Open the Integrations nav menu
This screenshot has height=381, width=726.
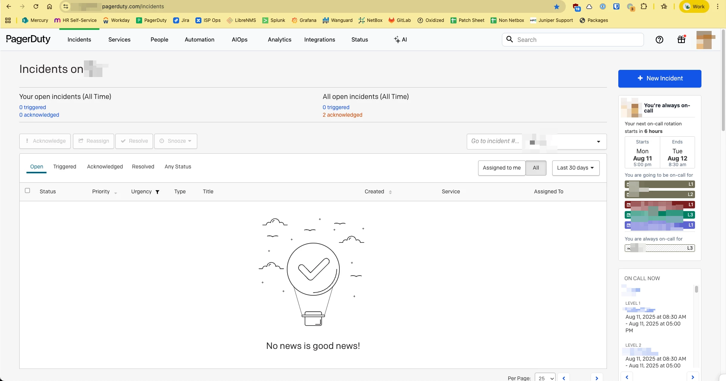point(320,40)
